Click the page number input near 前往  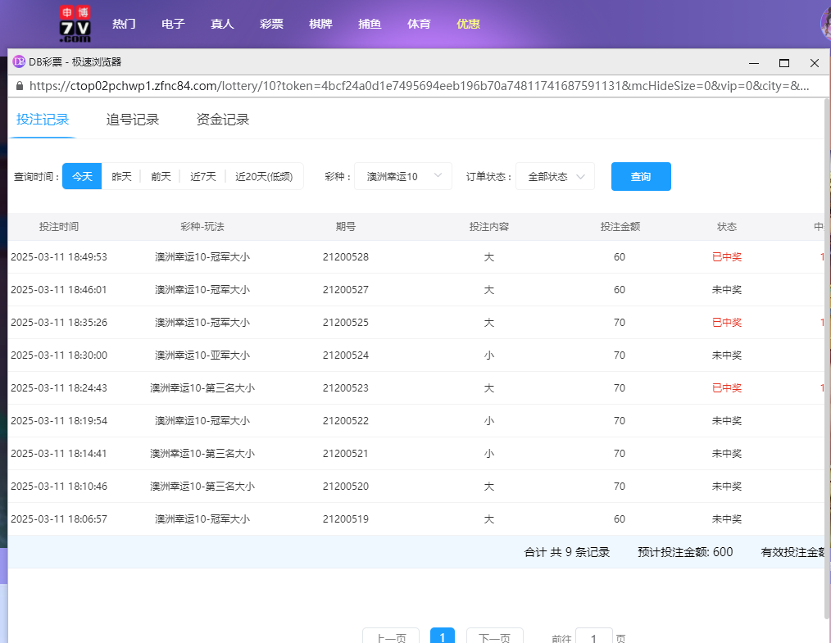(594, 636)
